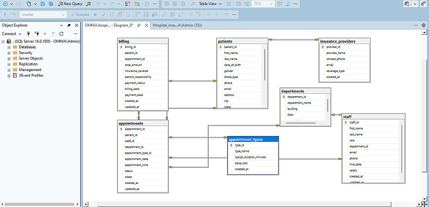This screenshot has width=429, height=207.
Task: Click the Undo arrow icon
Action: click(99, 4)
